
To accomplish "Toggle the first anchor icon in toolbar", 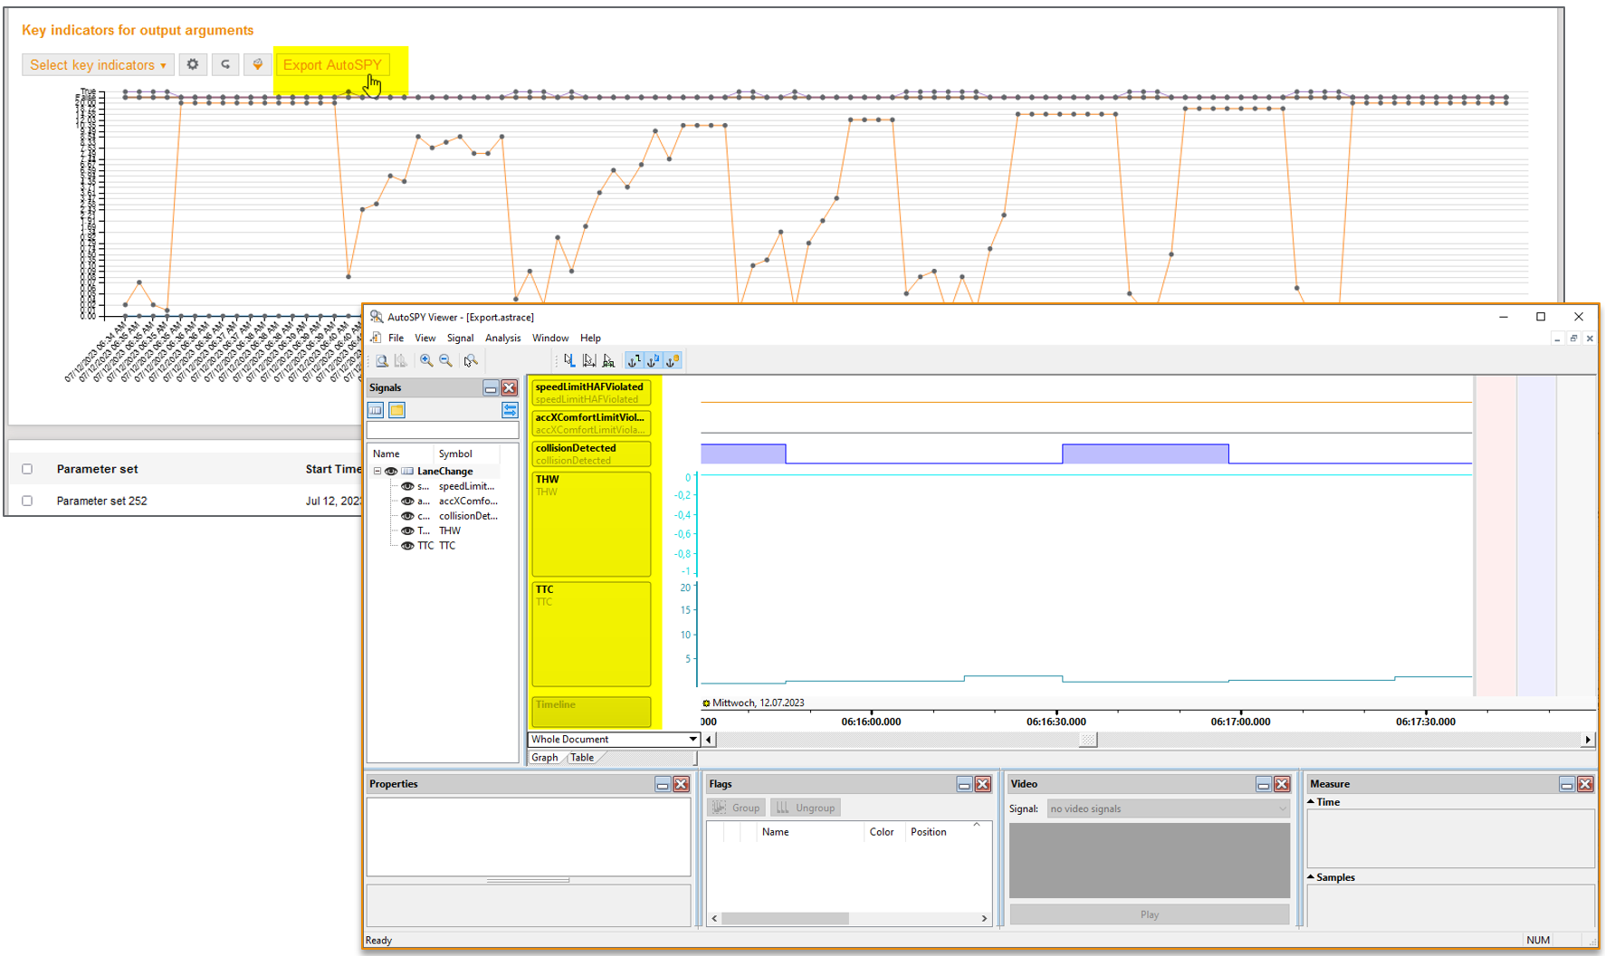I will [x=634, y=360].
